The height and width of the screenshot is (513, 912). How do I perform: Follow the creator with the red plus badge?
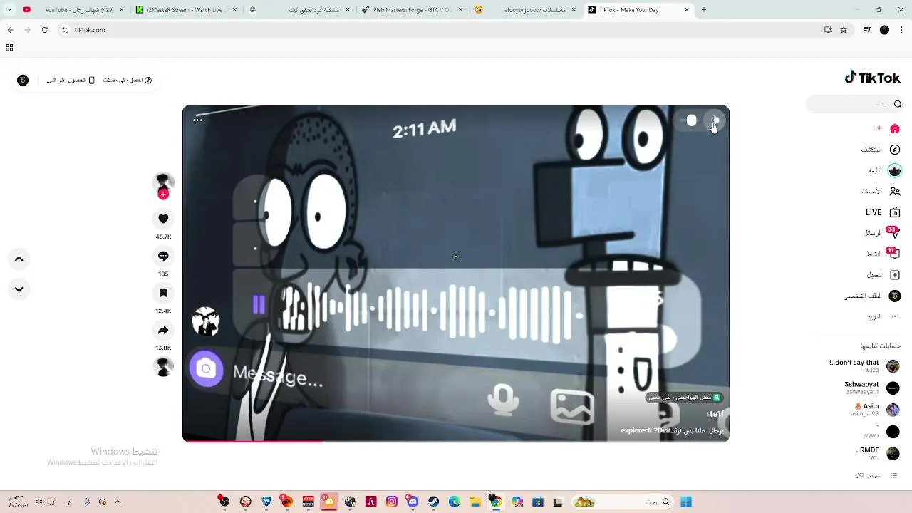[163, 194]
